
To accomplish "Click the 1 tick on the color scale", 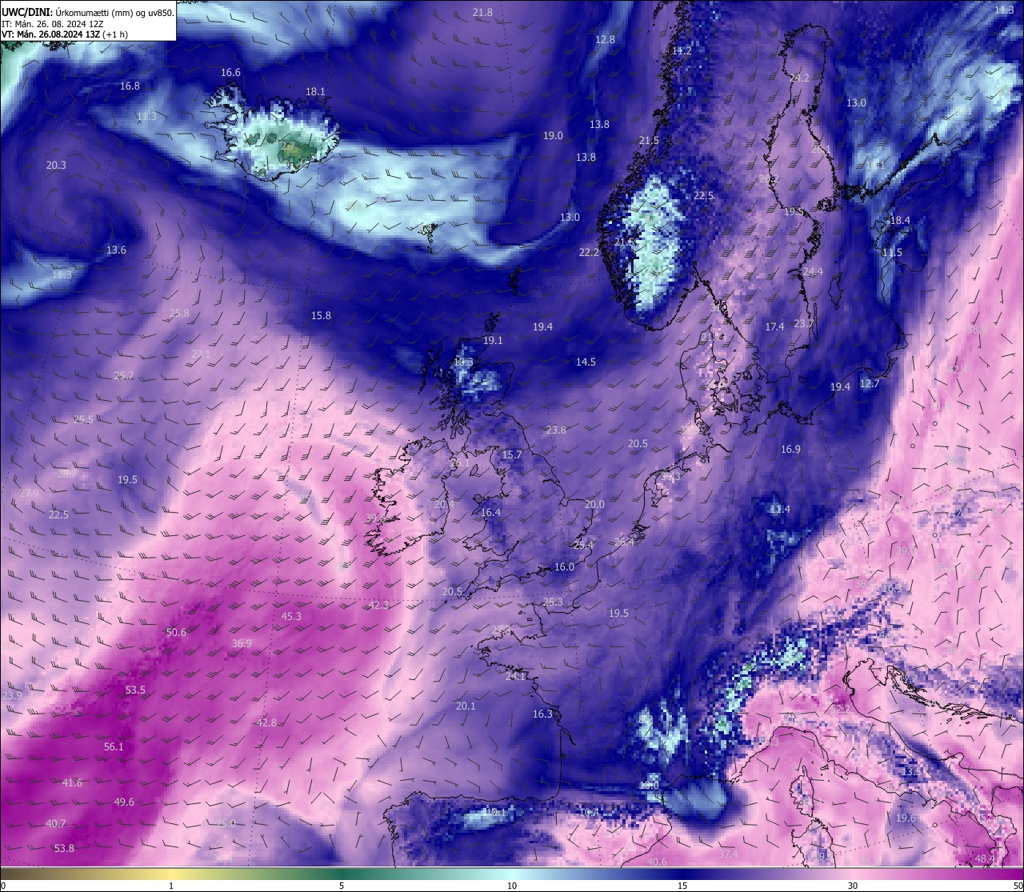I will coord(171,886).
